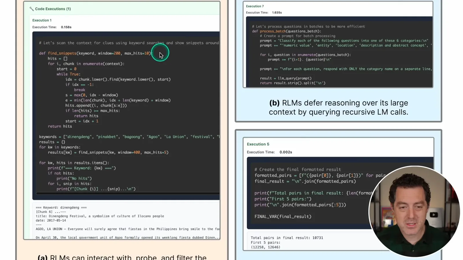
Task: Click the "Execution 5" label
Action: [x=258, y=144]
